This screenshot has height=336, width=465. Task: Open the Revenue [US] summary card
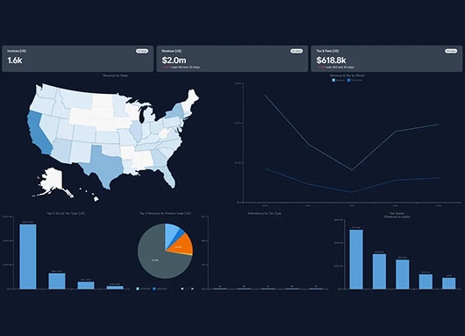tap(232, 59)
